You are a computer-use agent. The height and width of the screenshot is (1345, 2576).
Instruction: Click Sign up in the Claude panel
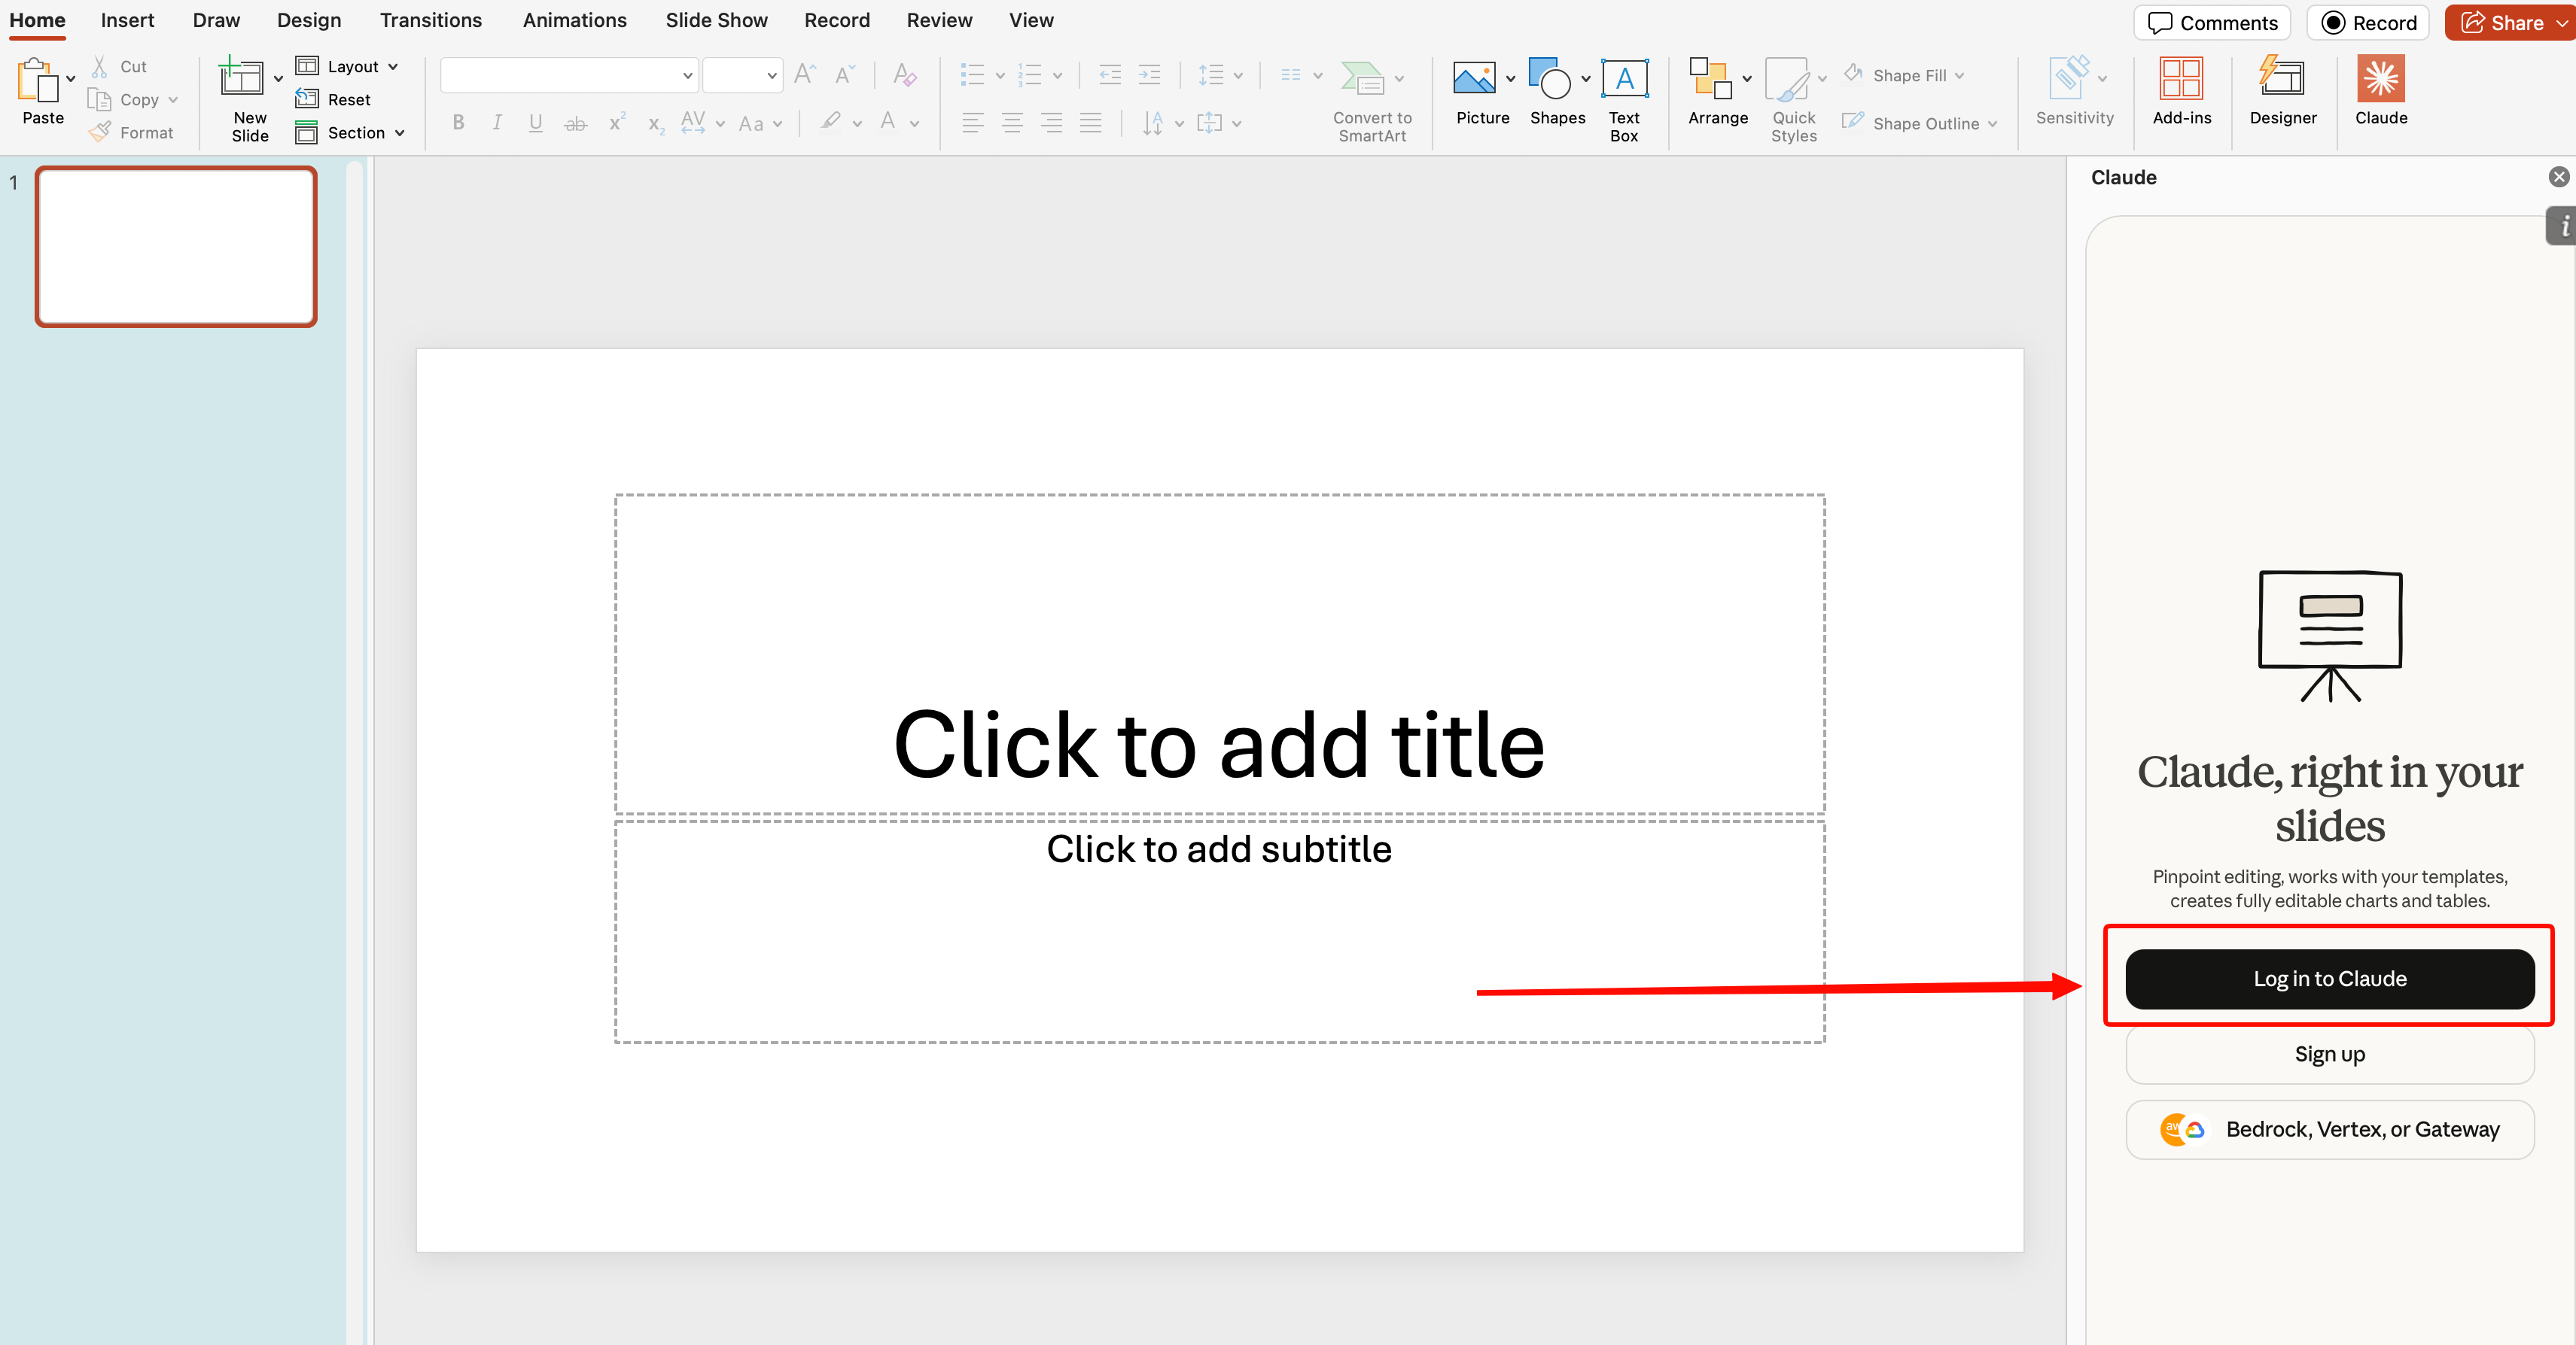tap(2328, 1054)
